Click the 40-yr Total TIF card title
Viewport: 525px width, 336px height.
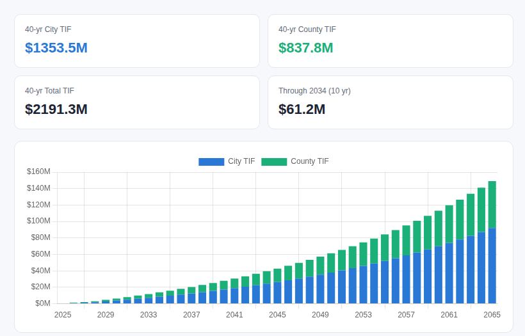pos(49,91)
